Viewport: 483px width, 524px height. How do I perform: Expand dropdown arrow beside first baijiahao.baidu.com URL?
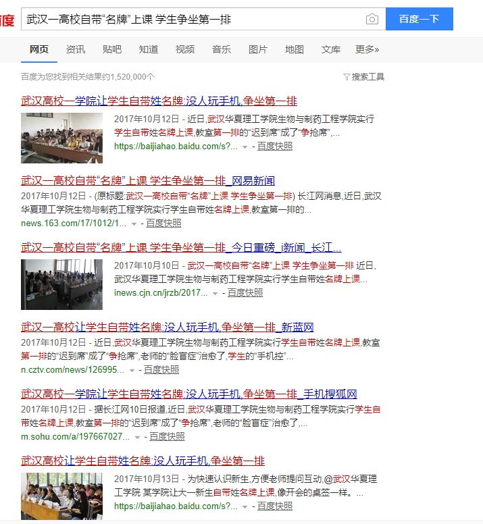(x=245, y=147)
